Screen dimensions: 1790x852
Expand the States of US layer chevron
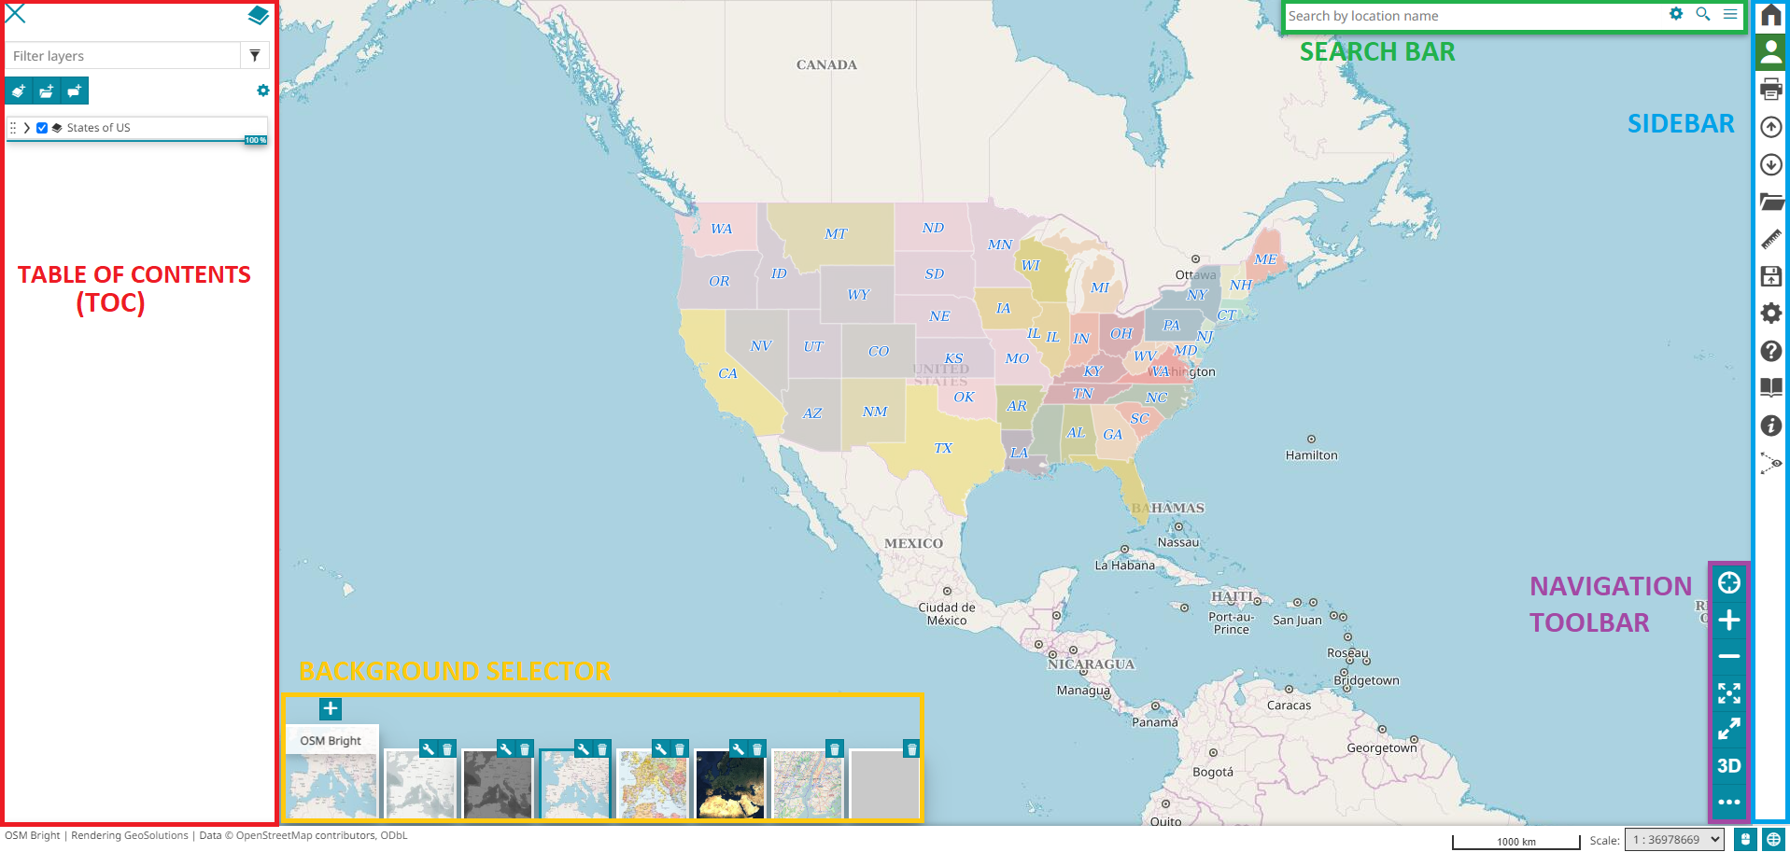(27, 128)
